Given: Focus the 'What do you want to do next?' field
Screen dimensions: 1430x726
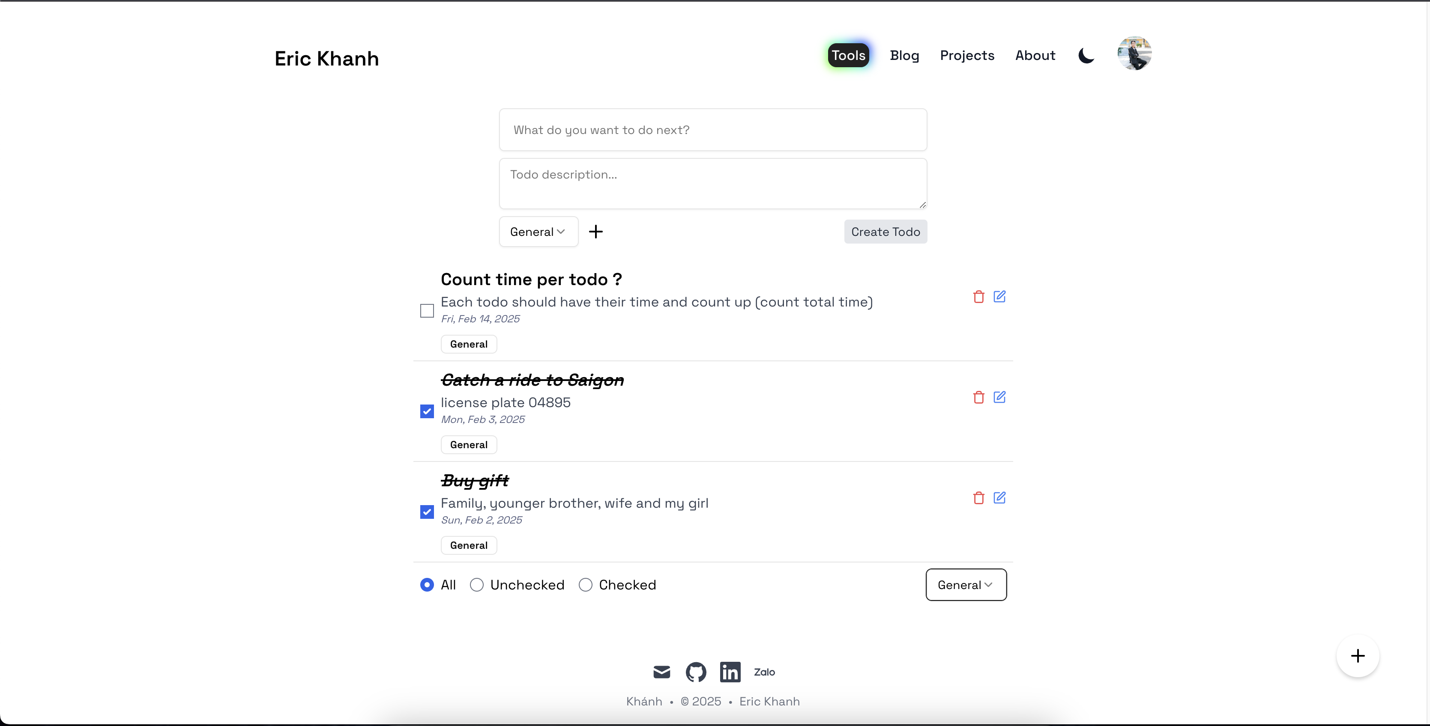Looking at the screenshot, I should [x=713, y=130].
